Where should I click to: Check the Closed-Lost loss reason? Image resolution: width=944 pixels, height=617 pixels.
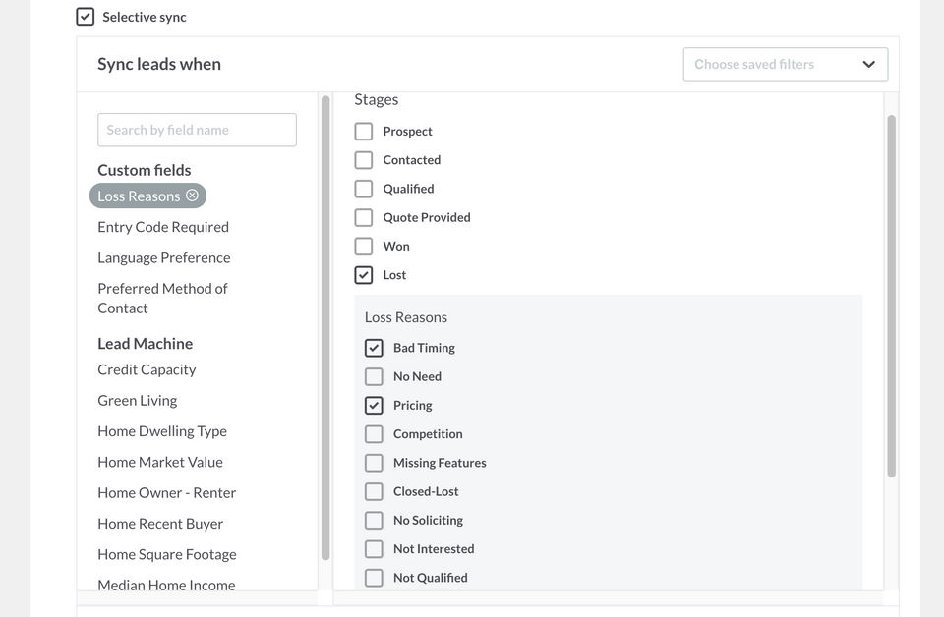click(x=374, y=492)
